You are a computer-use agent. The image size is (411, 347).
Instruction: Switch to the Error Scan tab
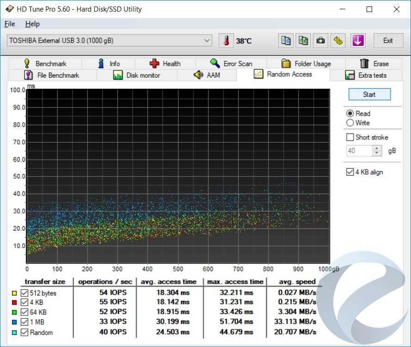[x=231, y=63]
